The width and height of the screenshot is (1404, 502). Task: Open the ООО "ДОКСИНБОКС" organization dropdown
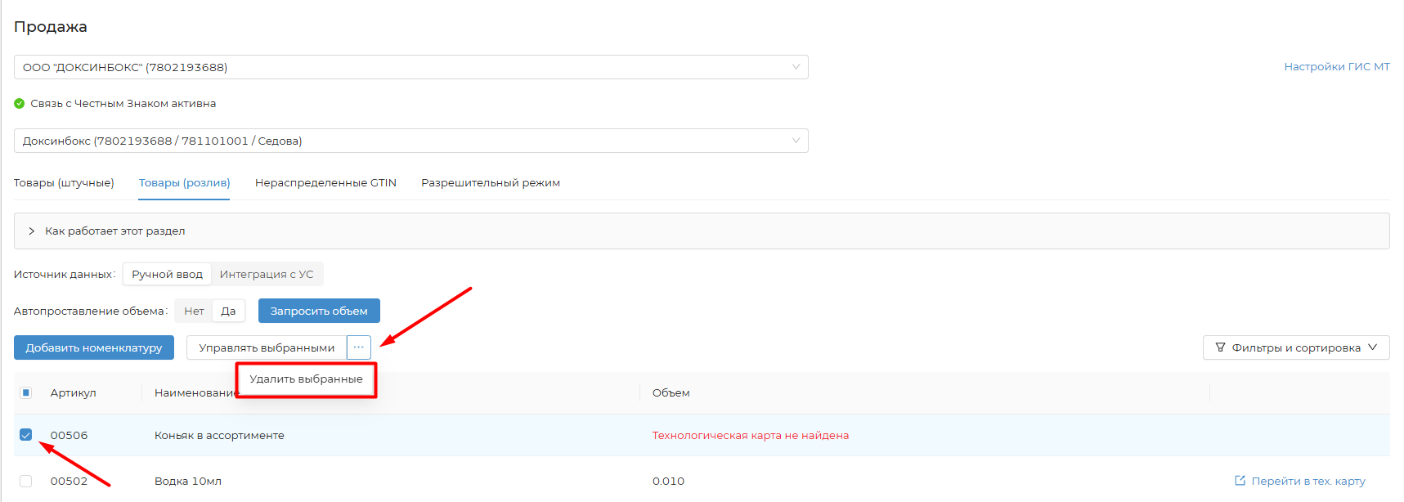coord(410,67)
